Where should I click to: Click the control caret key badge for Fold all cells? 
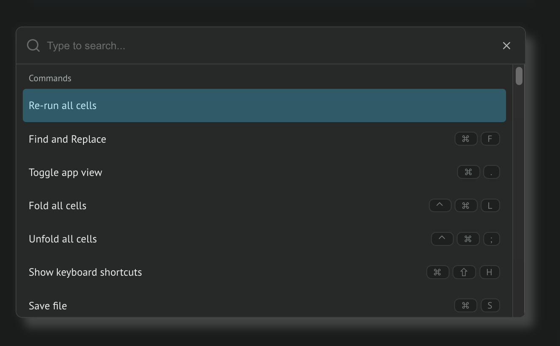440,205
